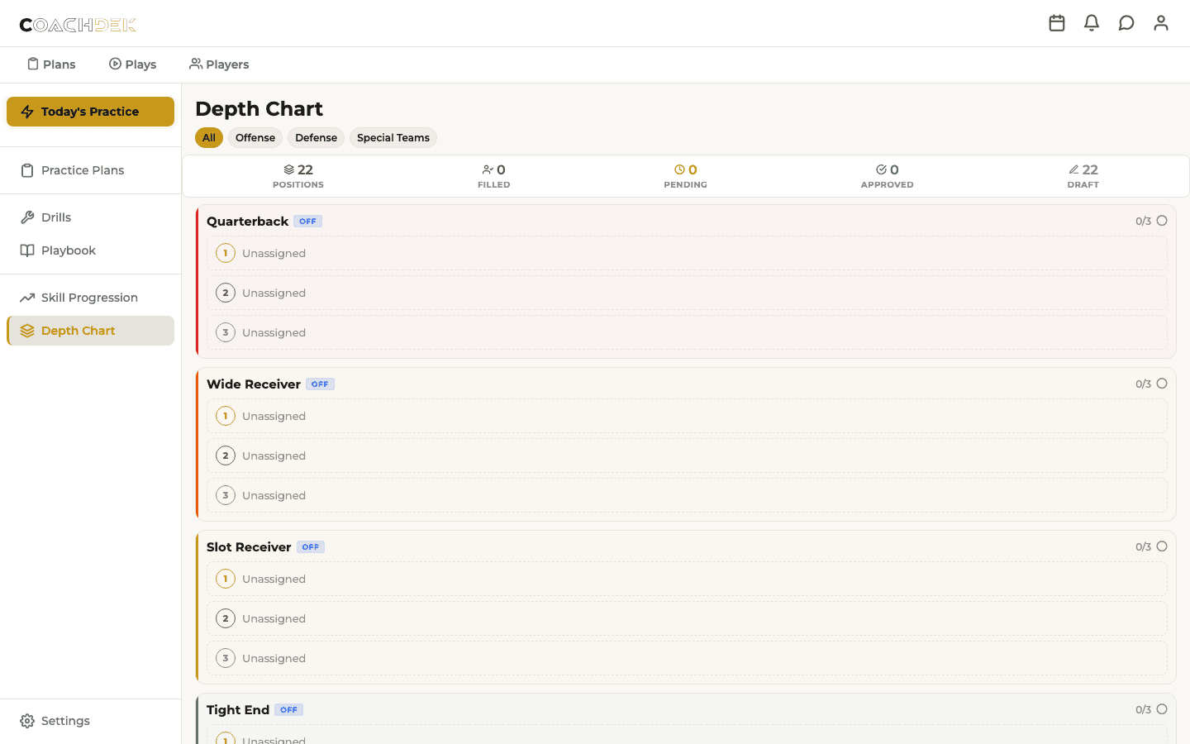Screen dimensions: 1190x744
Task: Click the Pending stats counter
Action: click(685, 175)
